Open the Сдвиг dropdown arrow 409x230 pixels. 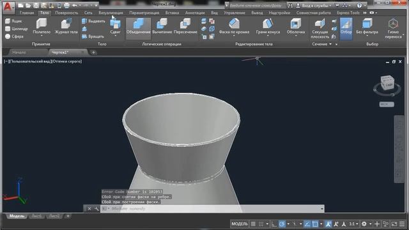point(115,36)
